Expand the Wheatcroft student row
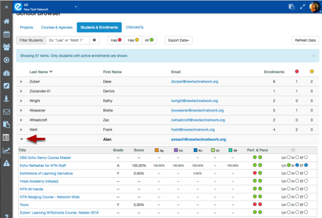 [x=21, y=120]
